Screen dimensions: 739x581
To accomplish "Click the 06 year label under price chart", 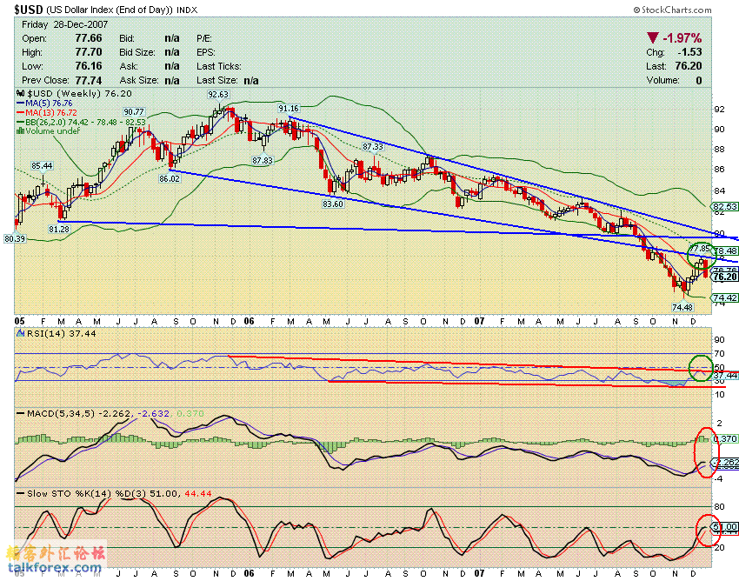I will (x=249, y=321).
